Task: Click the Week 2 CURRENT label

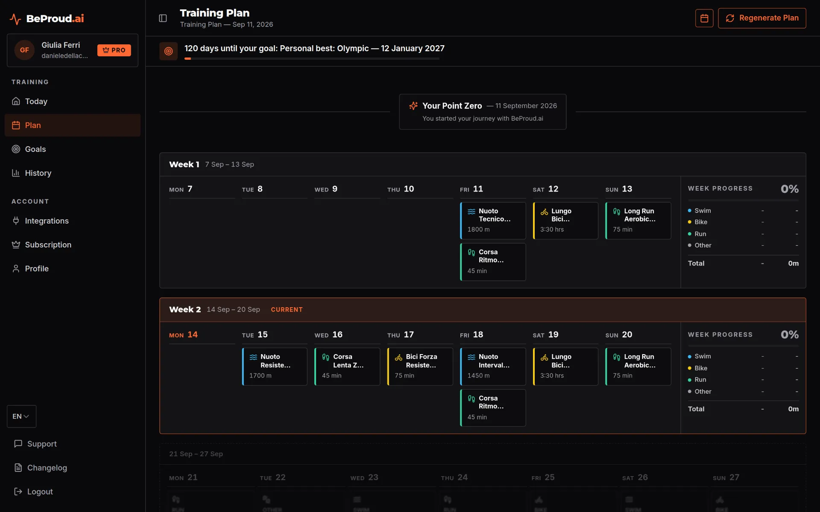Action: click(287, 310)
